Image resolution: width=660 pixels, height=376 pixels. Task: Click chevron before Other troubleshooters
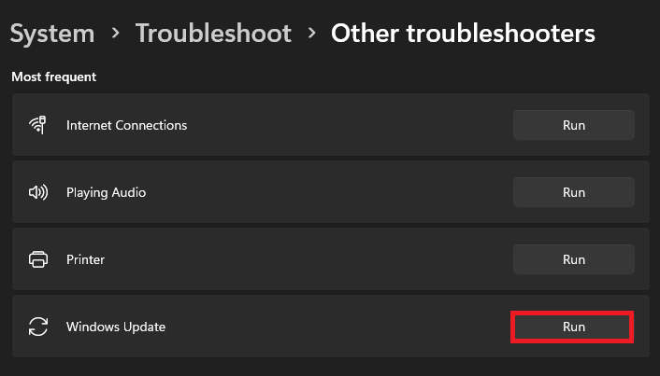[311, 34]
